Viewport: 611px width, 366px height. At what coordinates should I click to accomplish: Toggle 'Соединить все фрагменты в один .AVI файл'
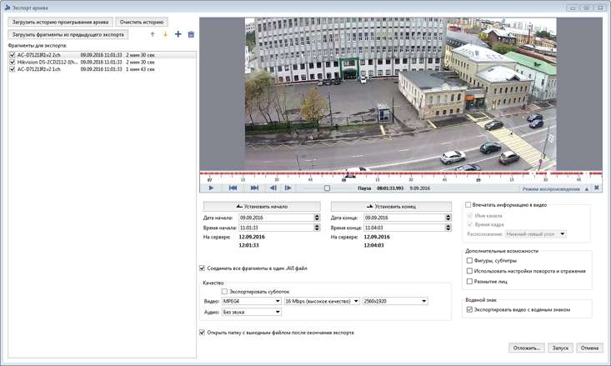point(203,268)
